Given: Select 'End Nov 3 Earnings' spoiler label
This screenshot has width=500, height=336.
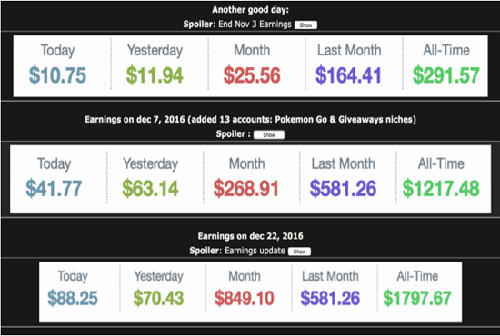Looking at the screenshot, I should click(x=255, y=25).
